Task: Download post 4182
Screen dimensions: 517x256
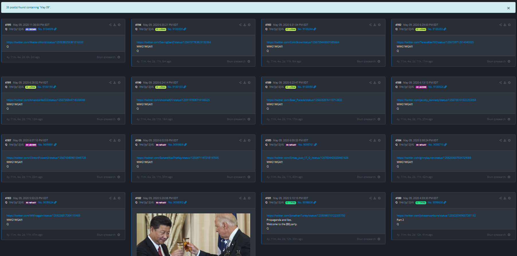Action: pyautogui.click(x=245, y=198)
